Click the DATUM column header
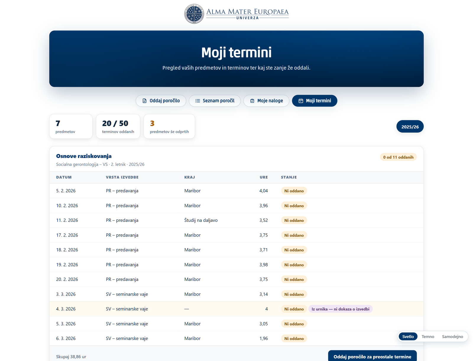The image size is (473, 361). point(64,177)
